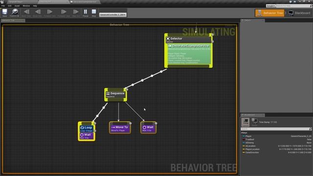Select the DecoratorExampleService service block
The width and height of the screenshot is (313, 176).
[x=189, y=54]
